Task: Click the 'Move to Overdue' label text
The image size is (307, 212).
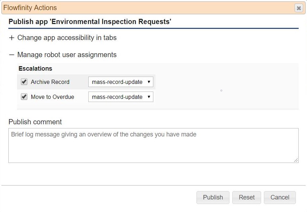Action: pyautogui.click(x=52, y=97)
